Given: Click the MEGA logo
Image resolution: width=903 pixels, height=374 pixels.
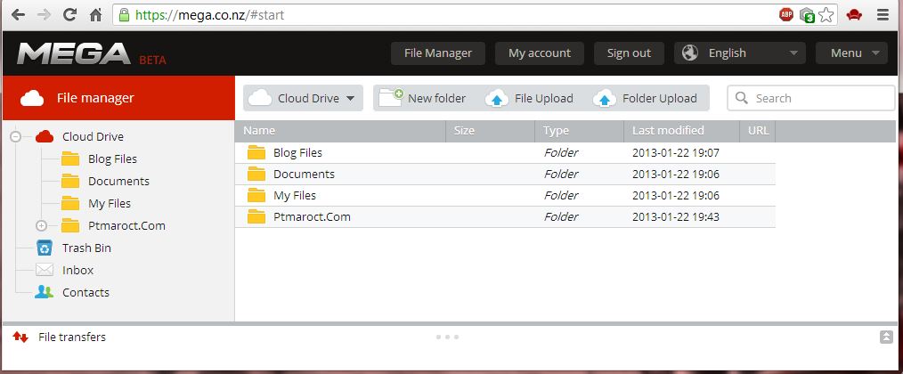Looking at the screenshot, I should [74, 53].
